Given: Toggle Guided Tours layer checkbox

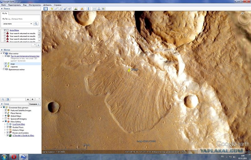Looking at the screenshot, I should coord(8,127).
